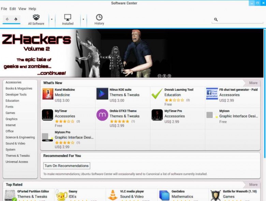Open the View menu

pyautogui.click(x=22, y=9)
